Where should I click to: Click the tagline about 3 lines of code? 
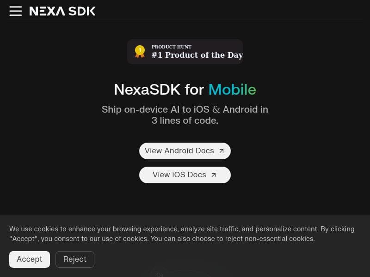point(185,115)
